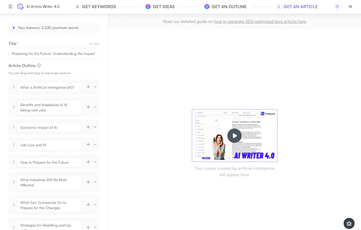The image size is (361, 230).
Task: Click the step 3 number circle
Action: [x=278, y=7]
